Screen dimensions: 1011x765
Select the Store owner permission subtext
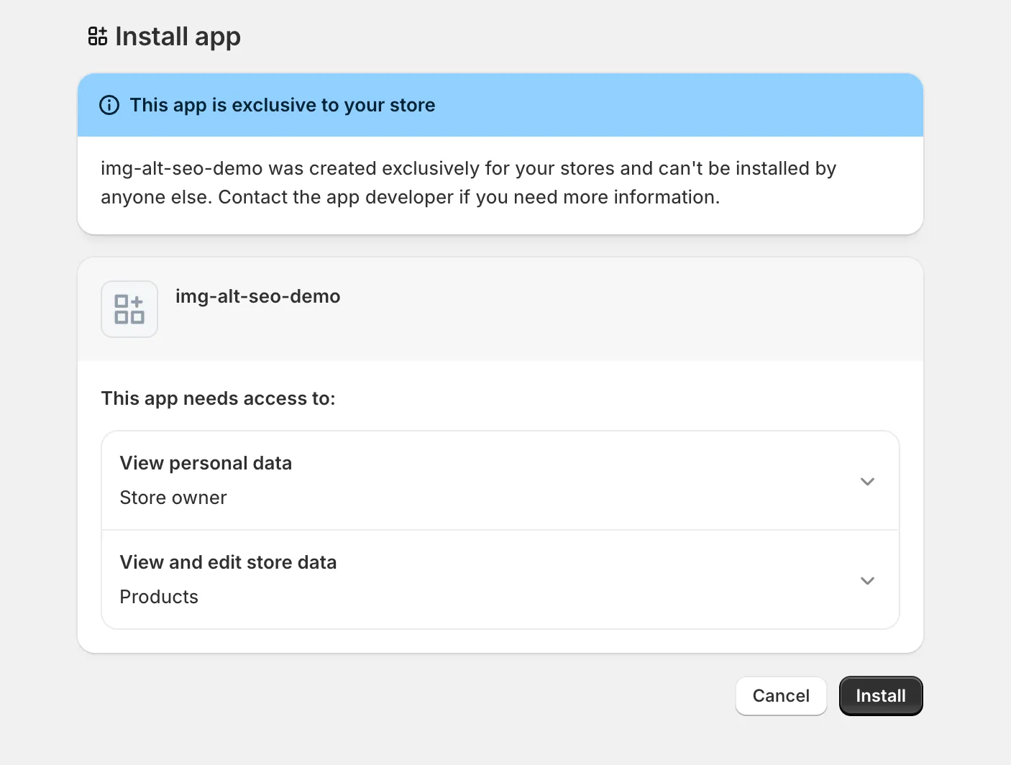(173, 498)
